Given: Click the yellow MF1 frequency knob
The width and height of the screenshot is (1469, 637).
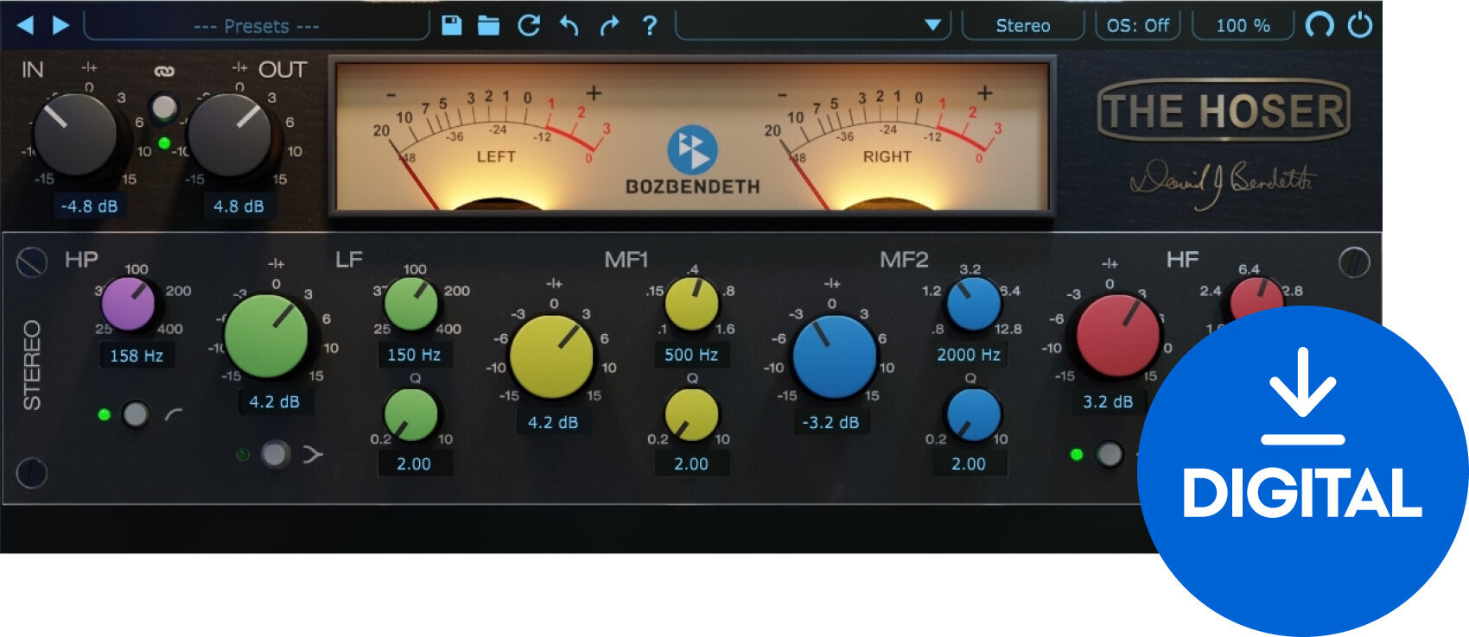Looking at the screenshot, I should 692,304.
